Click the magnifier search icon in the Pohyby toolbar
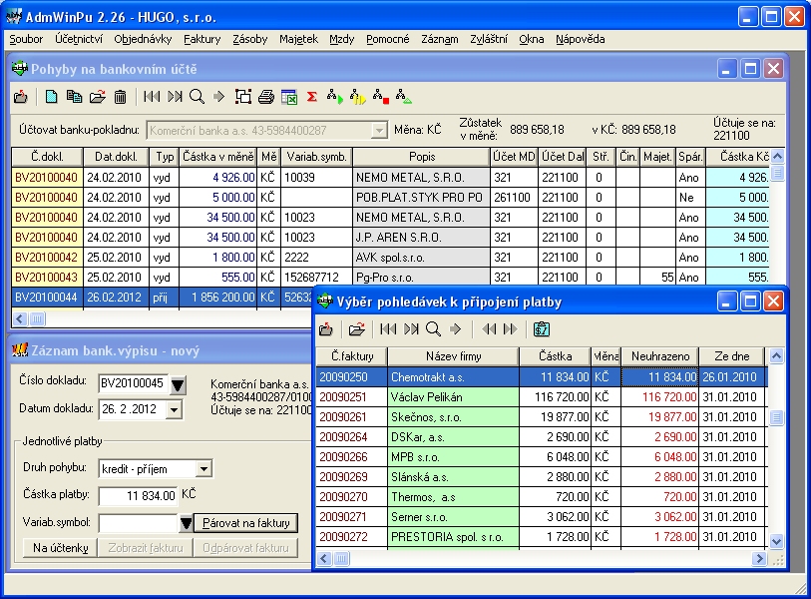The image size is (811, 599). [x=198, y=97]
